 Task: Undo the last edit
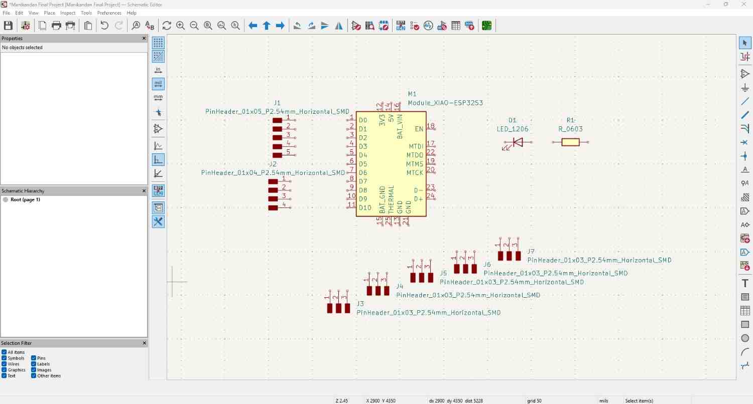click(x=104, y=26)
